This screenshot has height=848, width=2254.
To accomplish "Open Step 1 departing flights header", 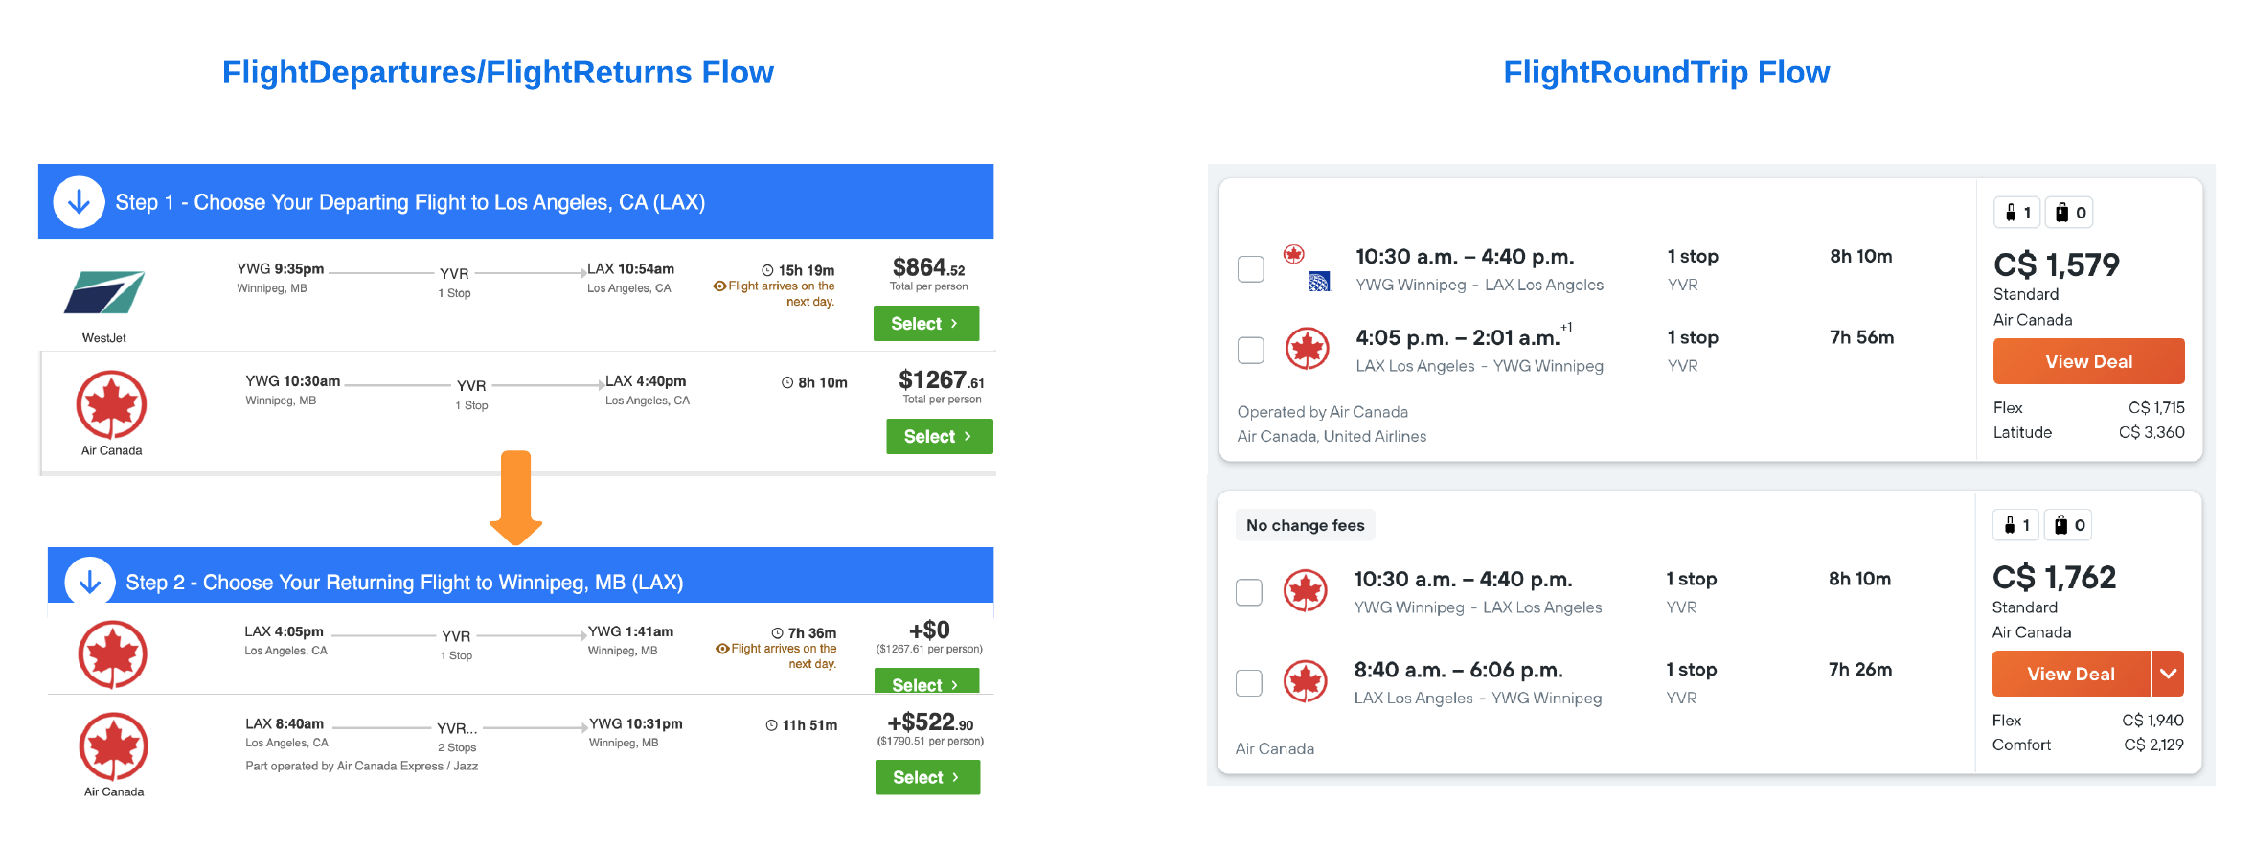I will (x=410, y=201).
